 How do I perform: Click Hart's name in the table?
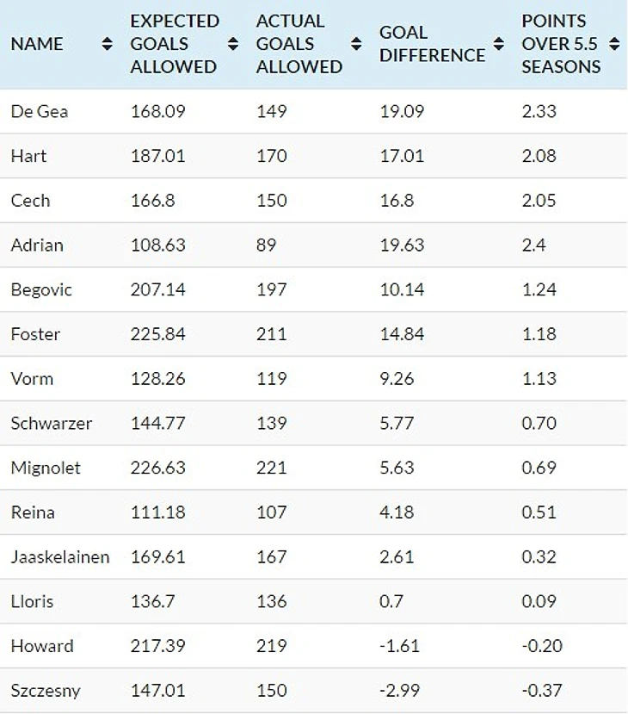point(28,156)
